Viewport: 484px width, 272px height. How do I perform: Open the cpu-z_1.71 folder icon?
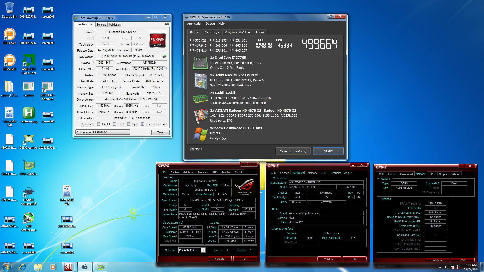point(9,89)
